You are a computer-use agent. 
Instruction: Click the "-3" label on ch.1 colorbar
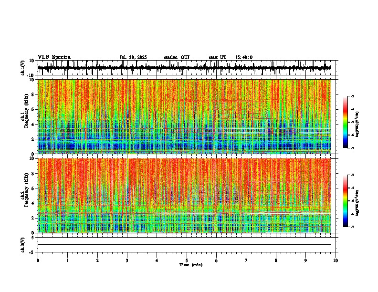point(352,96)
